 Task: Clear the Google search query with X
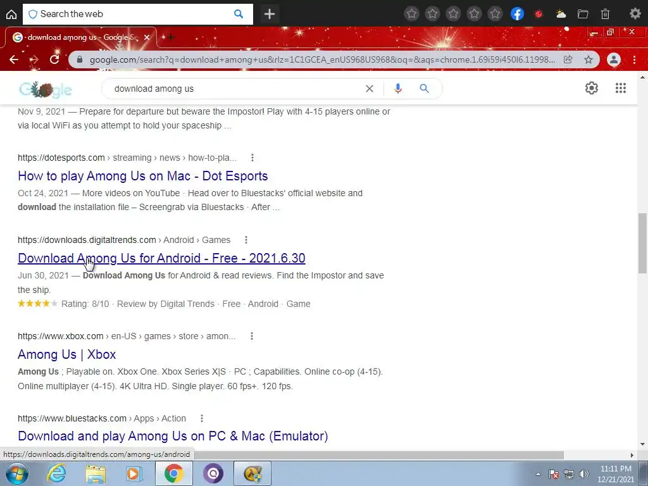370,89
